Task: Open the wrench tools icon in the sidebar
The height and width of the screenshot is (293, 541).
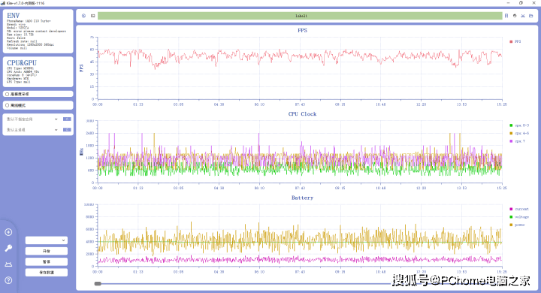Action: 8,248
